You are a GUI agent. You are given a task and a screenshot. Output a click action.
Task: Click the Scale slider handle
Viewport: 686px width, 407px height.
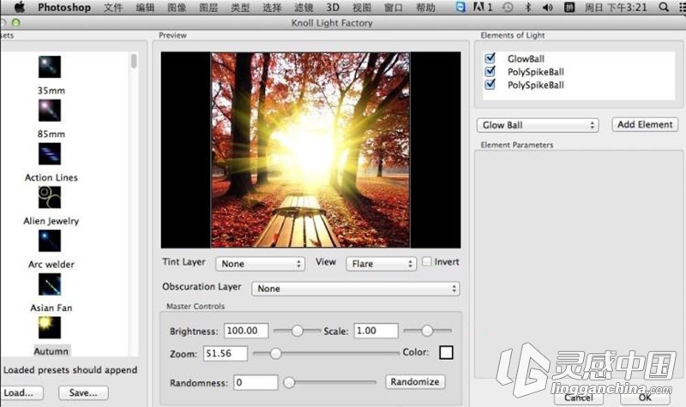tap(427, 331)
